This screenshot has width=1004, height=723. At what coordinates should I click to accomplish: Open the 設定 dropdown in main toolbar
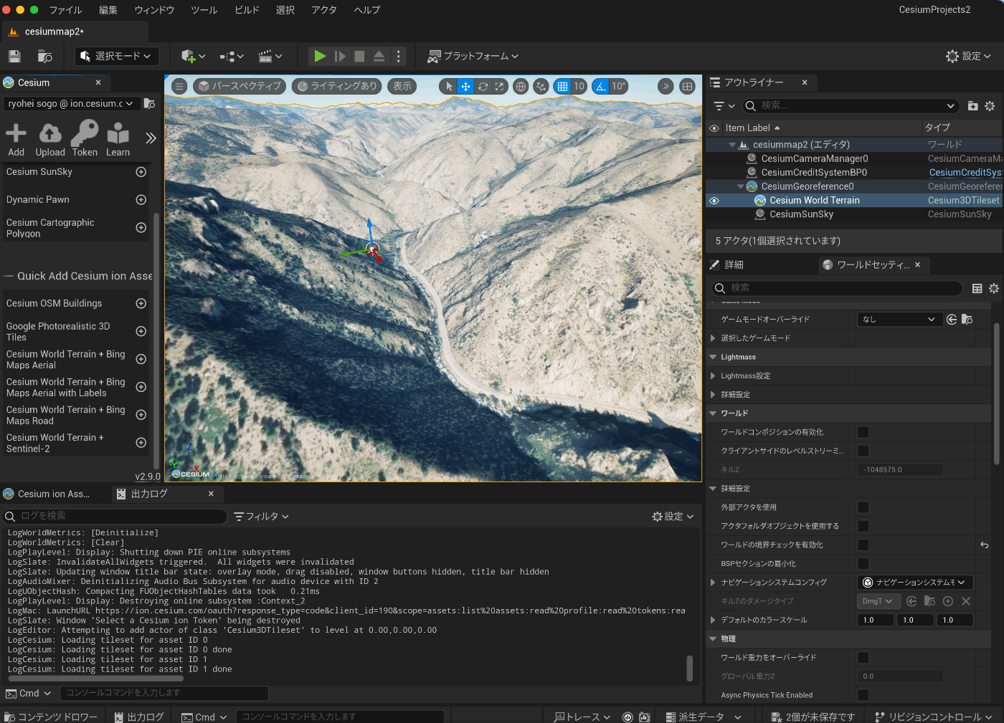point(968,56)
